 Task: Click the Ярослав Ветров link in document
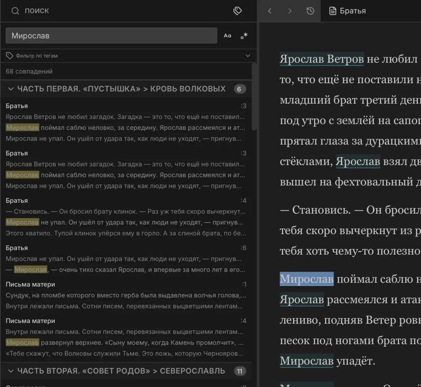click(x=321, y=59)
